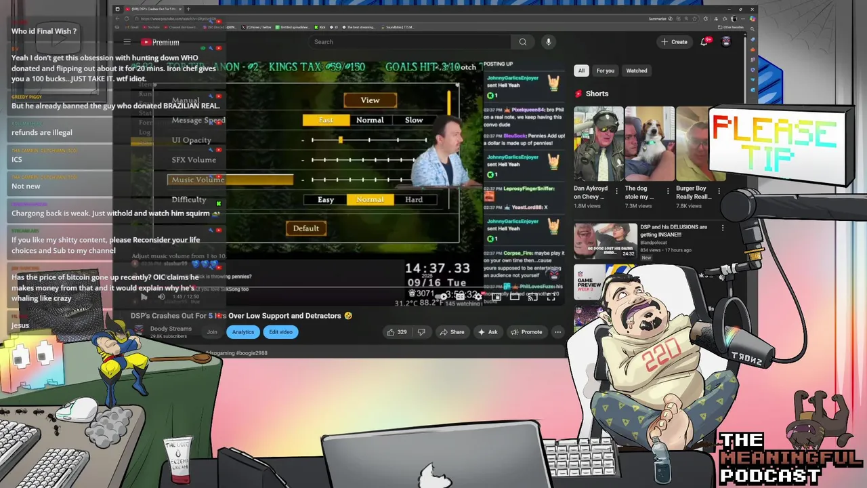Select the All filter chip

click(581, 70)
